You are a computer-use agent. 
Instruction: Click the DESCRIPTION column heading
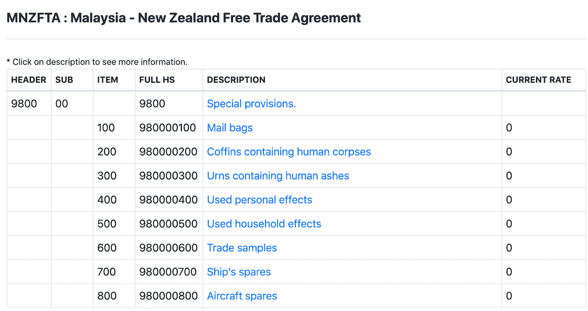pyautogui.click(x=236, y=80)
